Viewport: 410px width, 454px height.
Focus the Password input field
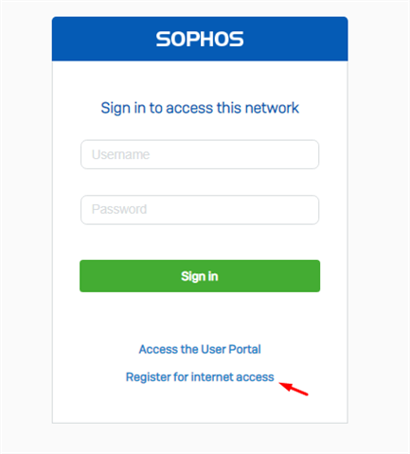200,210
